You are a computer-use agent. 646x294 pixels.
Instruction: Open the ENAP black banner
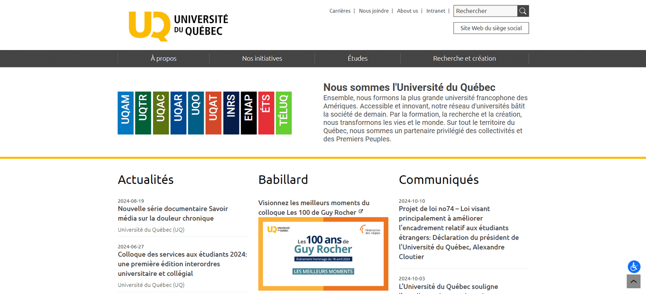tap(249, 113)
